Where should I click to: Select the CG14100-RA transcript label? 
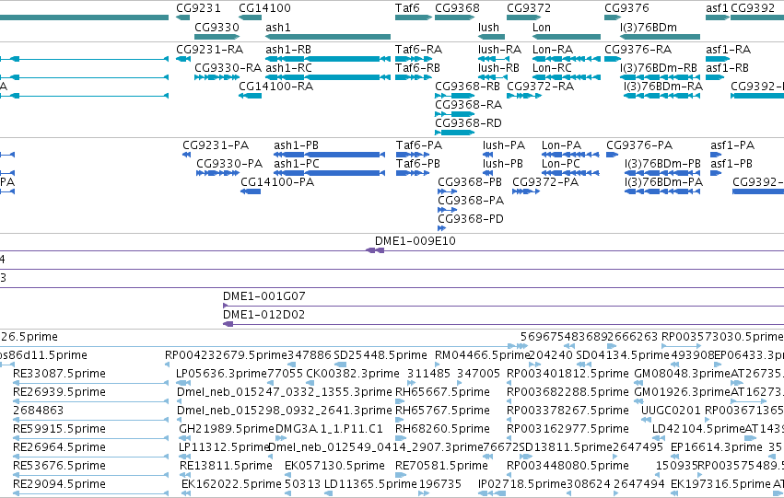click(x=276, y=87)
